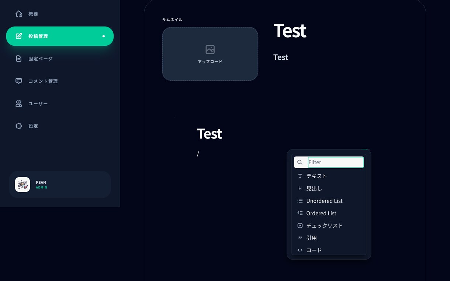Viewport: 450px width, 281px height.
Task: Select Unordered List from the block menu
Action: (x=329, y=201)
